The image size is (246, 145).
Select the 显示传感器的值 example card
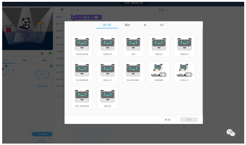click(82, 72)
